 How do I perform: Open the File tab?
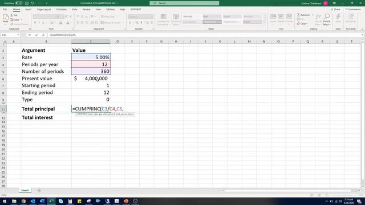5,10
